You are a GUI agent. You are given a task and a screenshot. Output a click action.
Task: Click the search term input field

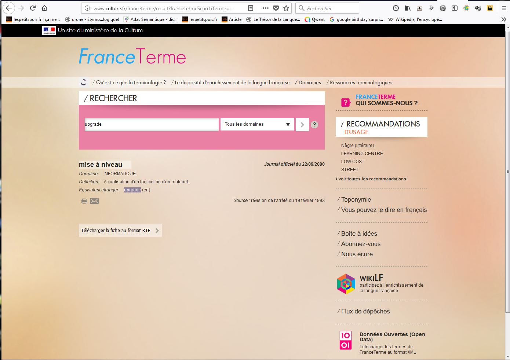151,124
